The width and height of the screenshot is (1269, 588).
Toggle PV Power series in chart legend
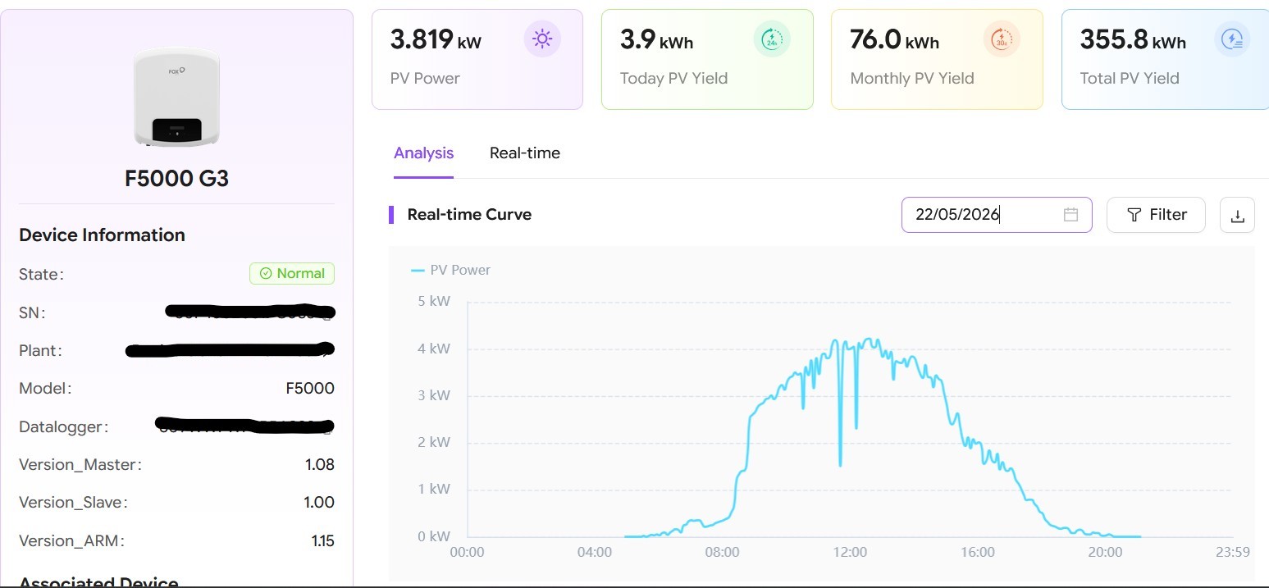(450, 270)
